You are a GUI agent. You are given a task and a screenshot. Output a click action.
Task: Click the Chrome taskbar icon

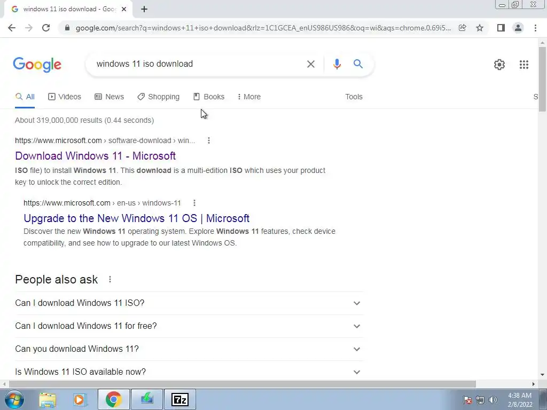click(x=113, y=399)
